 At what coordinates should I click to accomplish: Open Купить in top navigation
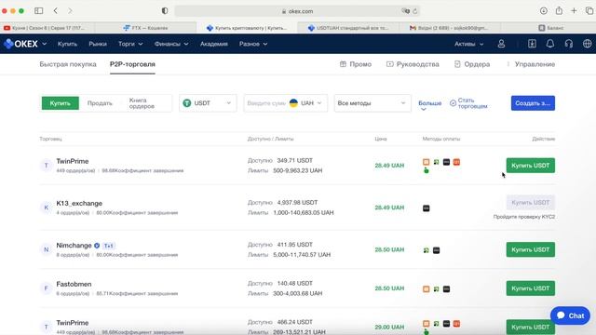click(67, 44)
